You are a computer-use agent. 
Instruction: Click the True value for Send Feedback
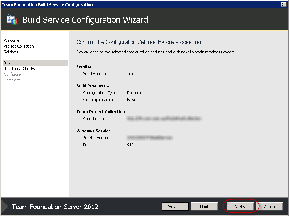[131, 74]
